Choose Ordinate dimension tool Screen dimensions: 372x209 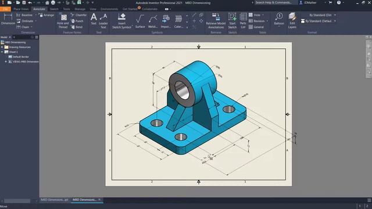click(24, 21)
